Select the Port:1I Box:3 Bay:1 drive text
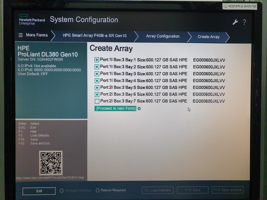This screenshot has height=200, width=267. click(x=144, y=60)
